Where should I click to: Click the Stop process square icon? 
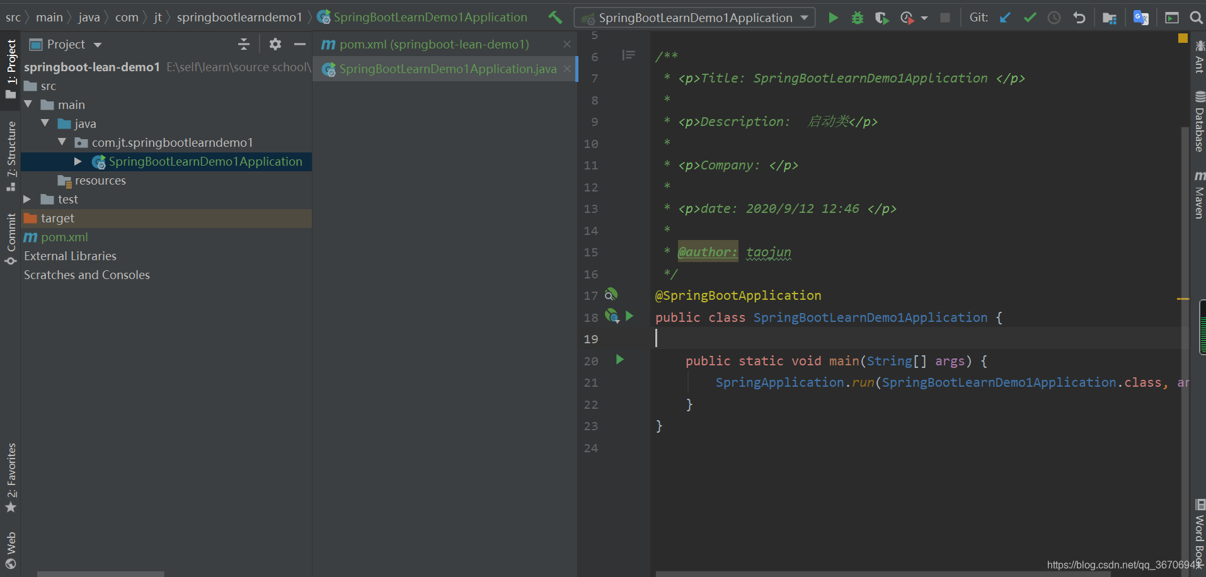click(x=945, y=18)
